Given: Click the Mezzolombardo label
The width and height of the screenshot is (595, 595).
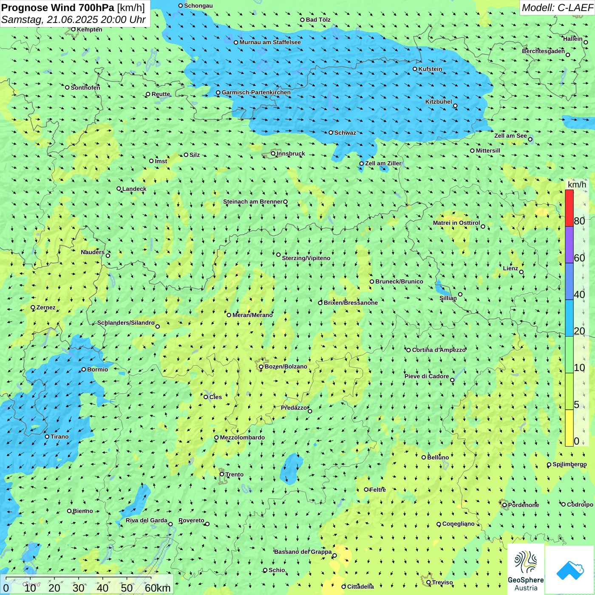Looking at the screenshot, I should tap(242, 437).
